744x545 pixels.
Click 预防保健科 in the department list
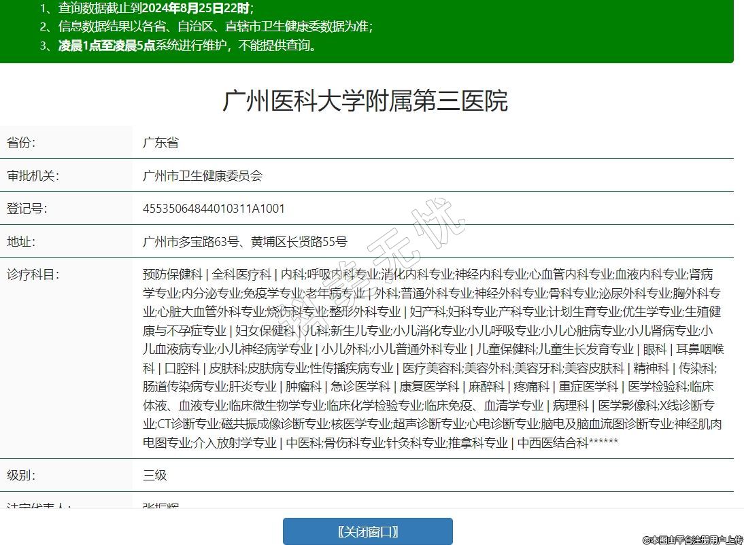tap(172, 275)
